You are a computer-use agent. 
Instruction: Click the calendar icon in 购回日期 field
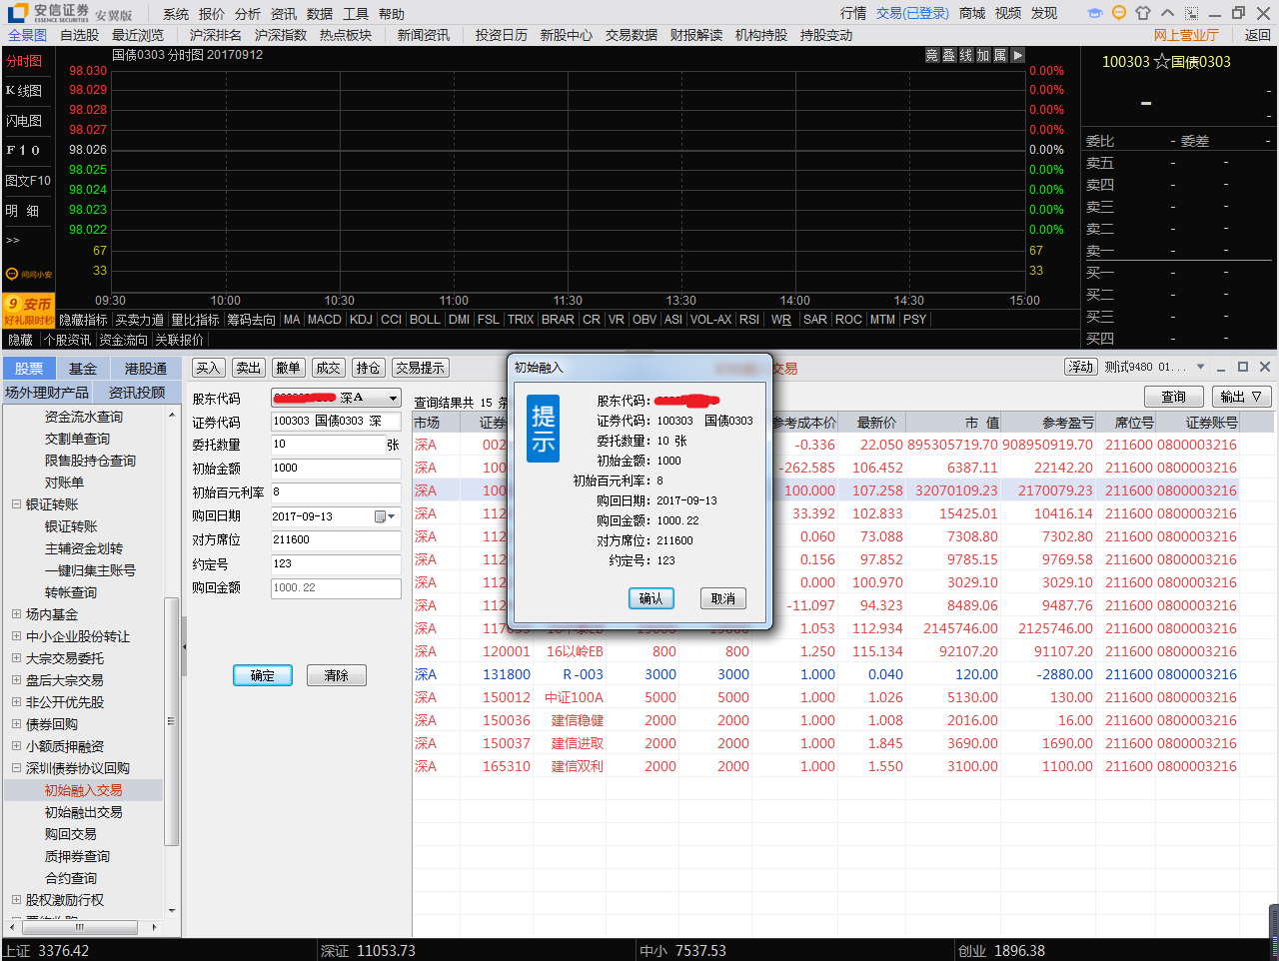pyautogui.click(x=380, y=516)
